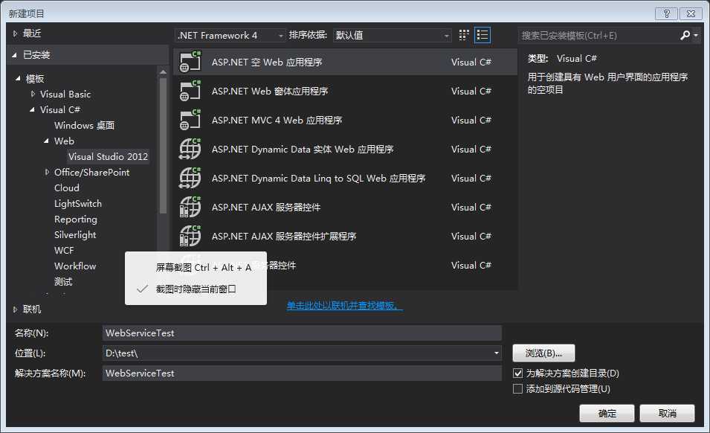The height and width of the screenshot is (433, 710).
Task: Expand the Visual Basic node
Action: [x=33, y=94]
